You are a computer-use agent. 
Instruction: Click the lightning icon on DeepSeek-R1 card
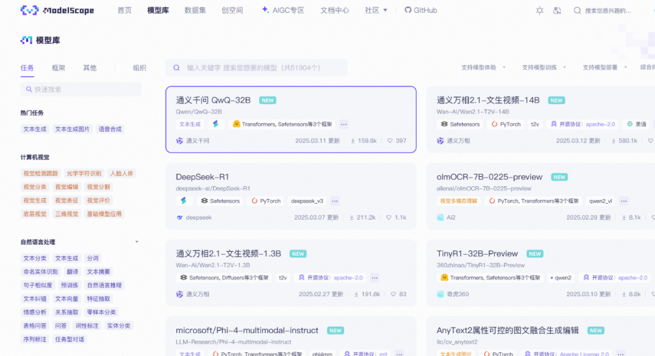183,201
